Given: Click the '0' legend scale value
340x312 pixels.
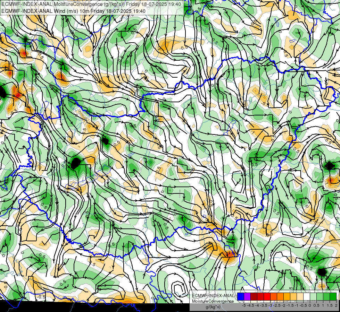Looking at the screenshot, I should click(x=310, y=305).
